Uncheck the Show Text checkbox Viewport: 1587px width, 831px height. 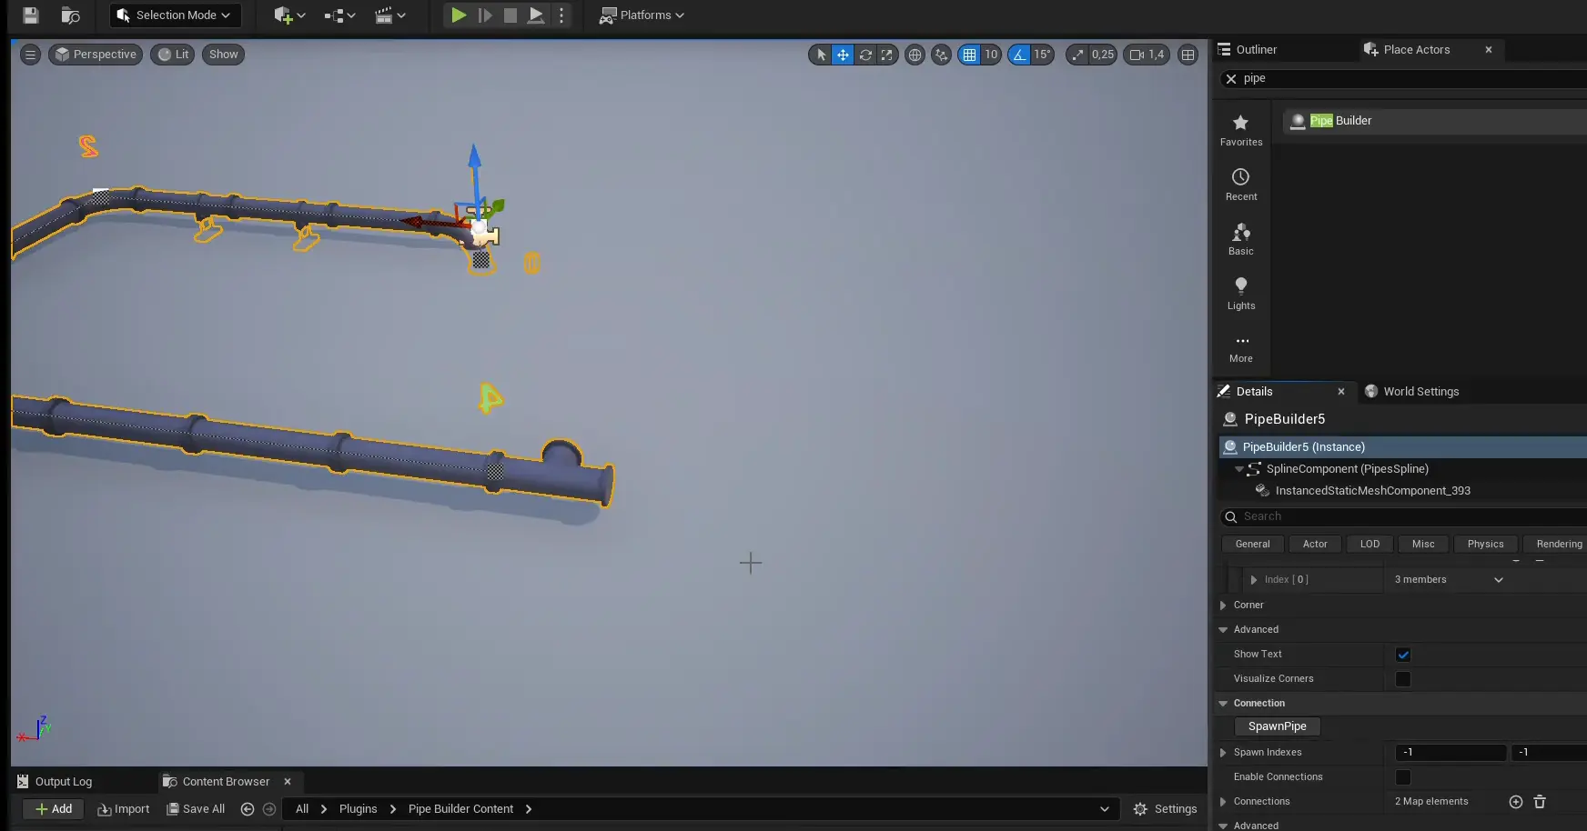tap(1402, 655)
